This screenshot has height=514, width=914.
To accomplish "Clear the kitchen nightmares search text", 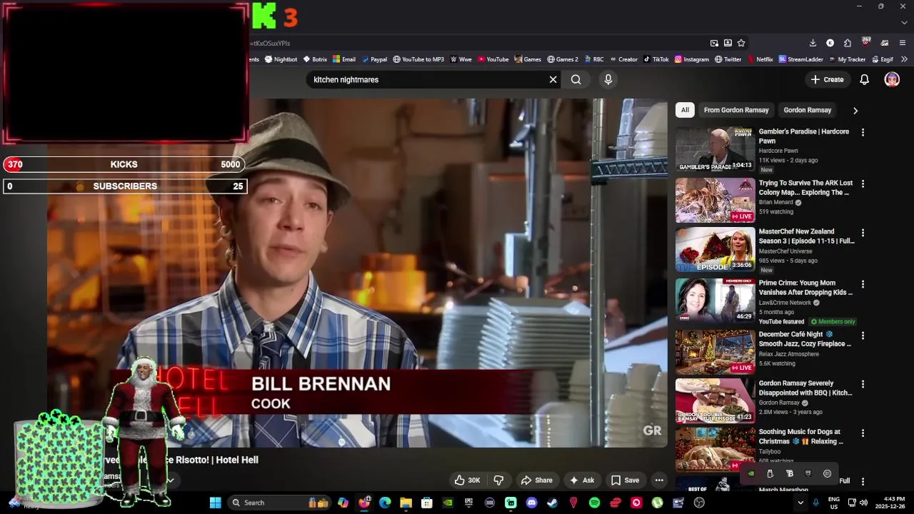I will tap(553, 80).
